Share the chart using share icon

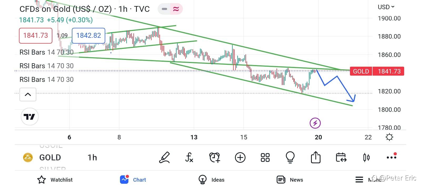tap(315, 157)
